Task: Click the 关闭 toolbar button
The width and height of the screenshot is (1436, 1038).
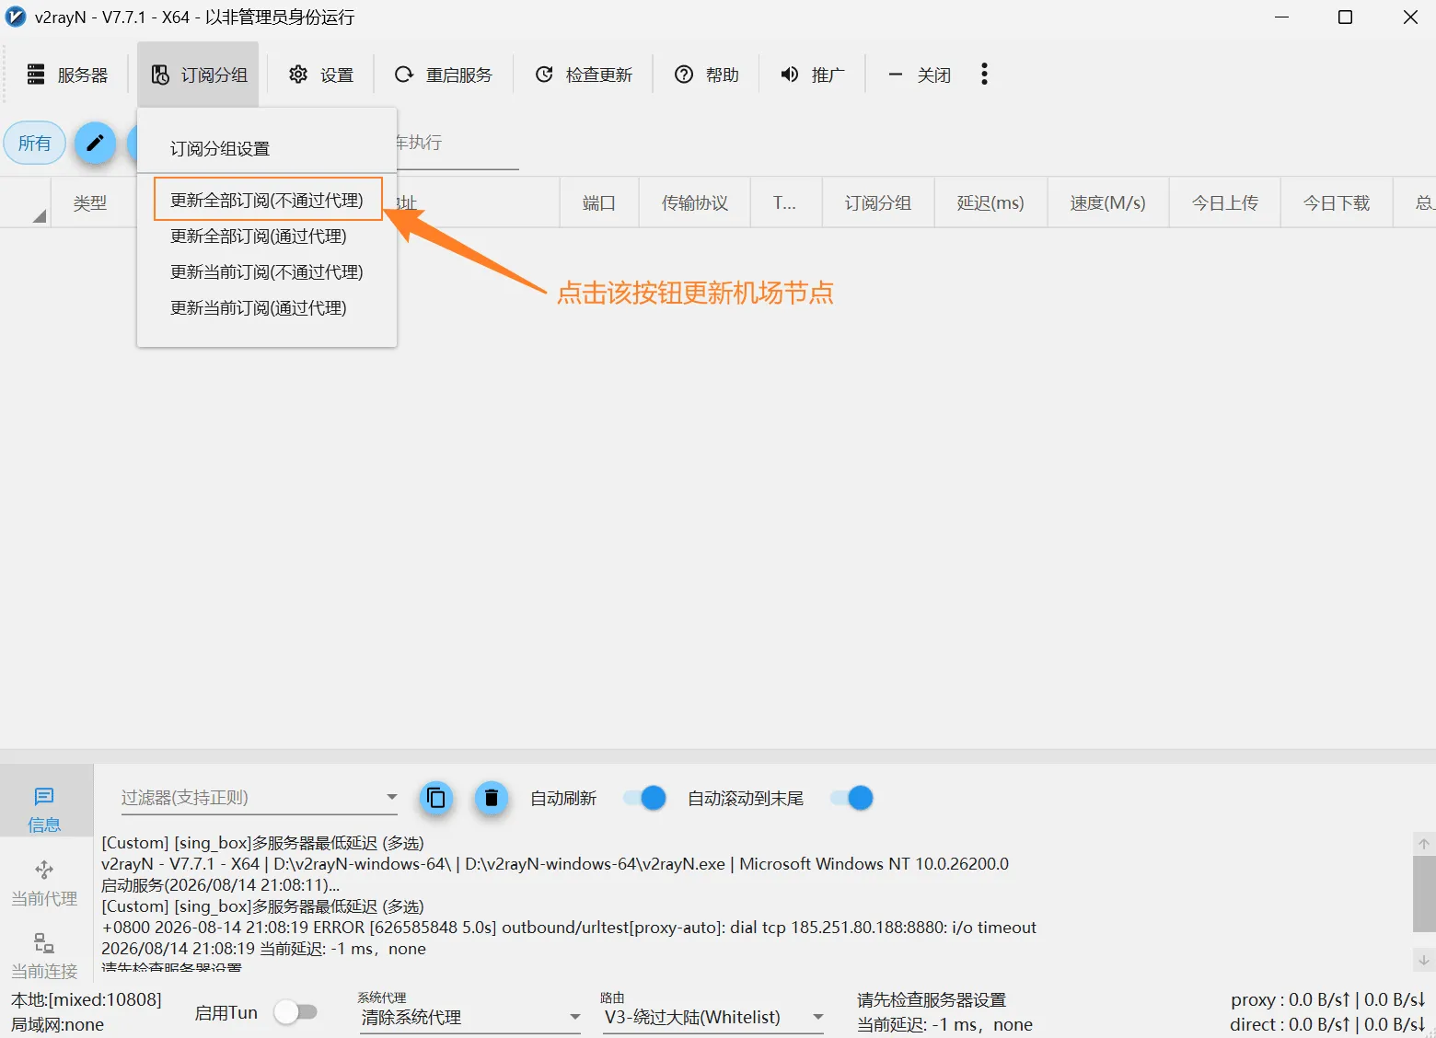Action: click(919, 75)
